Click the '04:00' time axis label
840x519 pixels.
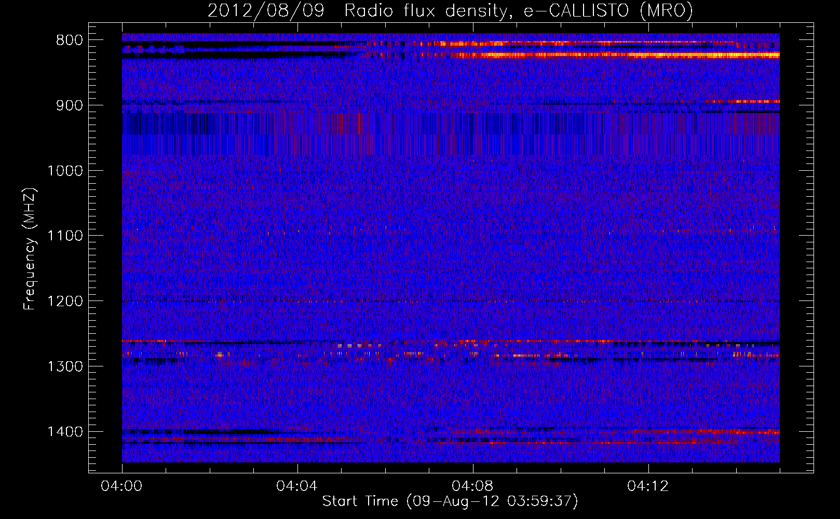[122, 486]
